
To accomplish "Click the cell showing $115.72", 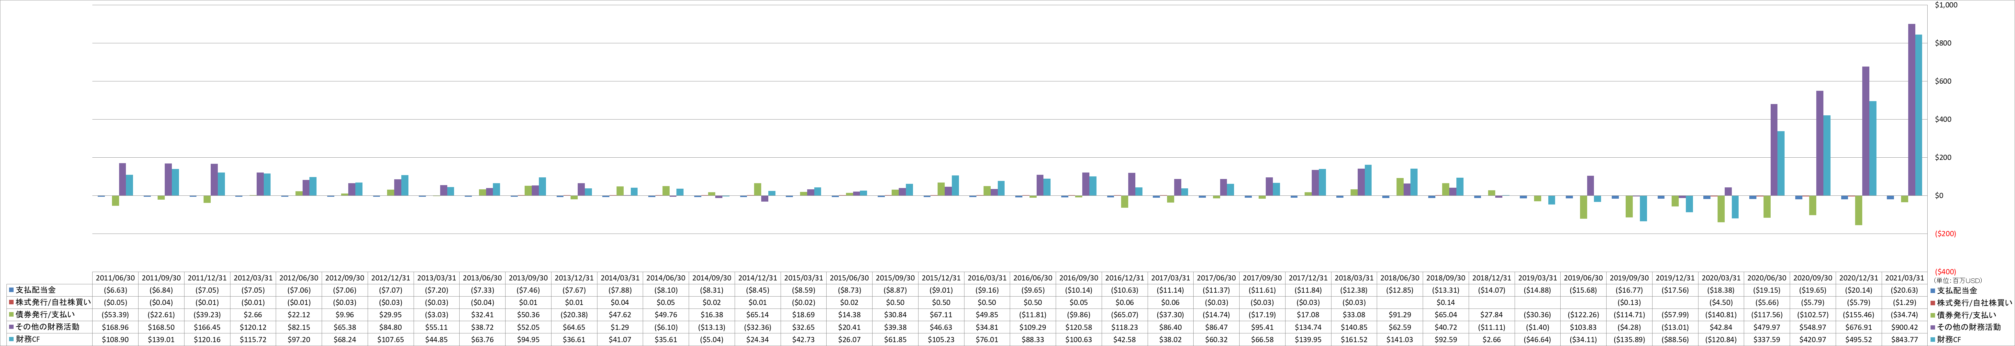I will point(253,340).
